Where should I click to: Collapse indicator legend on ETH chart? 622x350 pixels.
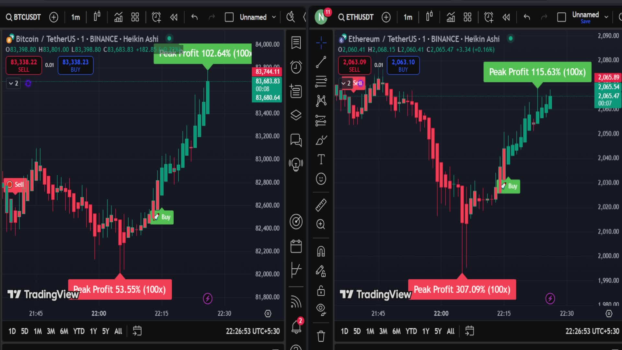click(346, 83)
